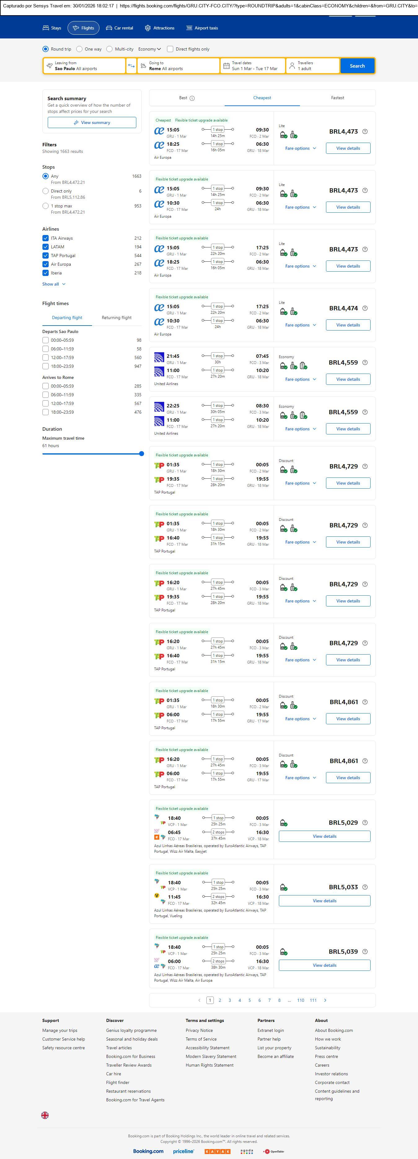Switch to Returning flight times tab

(x=117, y=318)
